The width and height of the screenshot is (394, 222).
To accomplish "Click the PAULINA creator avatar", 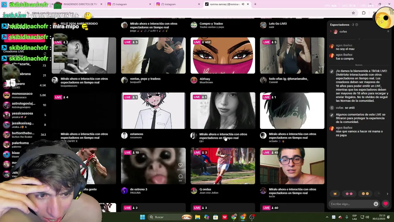I will [x=124, y=191].
